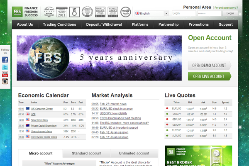Open USD/JPY: low volatility article
The image size is (249, 166).
click(x=113, y=113)
